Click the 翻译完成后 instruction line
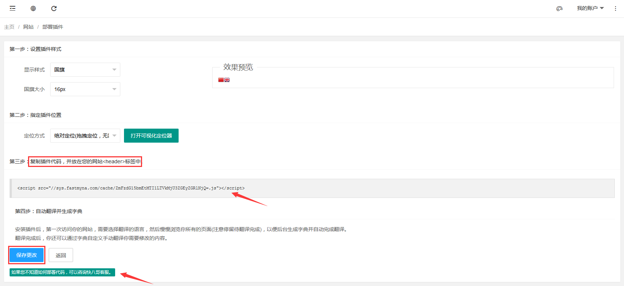Viewport: 624px width, 286px height. pyautogui.click(x=92, y=238)
